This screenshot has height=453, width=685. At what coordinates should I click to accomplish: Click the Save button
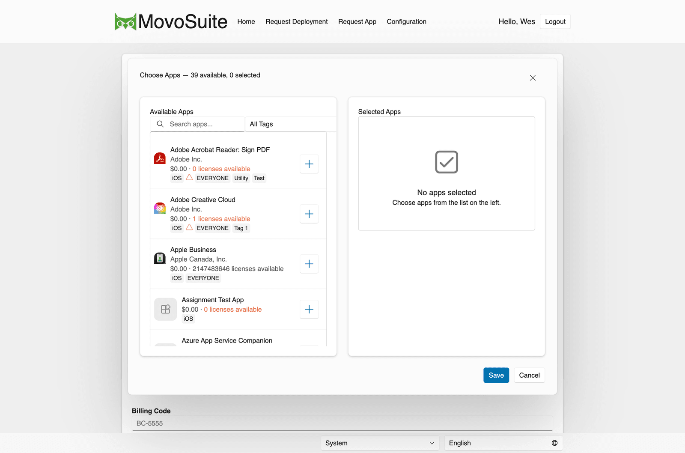[x=496, y=375]
